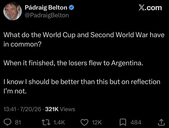Open the 7/20/26 date link
The image size is (169, 128).
(31, 109)
